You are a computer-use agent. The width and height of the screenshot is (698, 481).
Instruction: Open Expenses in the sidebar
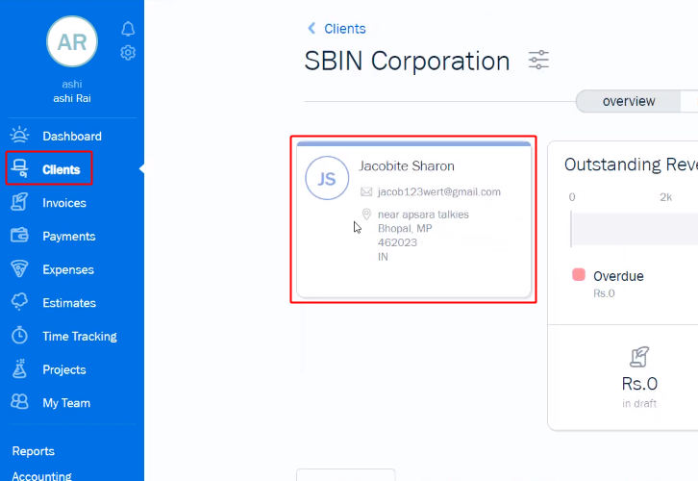[x=68, y=269]
